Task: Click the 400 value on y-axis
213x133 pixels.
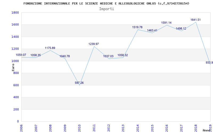Action: point(16,97)
